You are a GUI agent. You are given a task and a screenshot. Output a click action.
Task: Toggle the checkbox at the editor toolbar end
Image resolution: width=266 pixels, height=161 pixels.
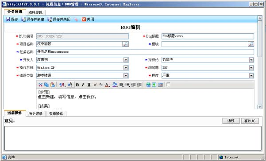168,84
